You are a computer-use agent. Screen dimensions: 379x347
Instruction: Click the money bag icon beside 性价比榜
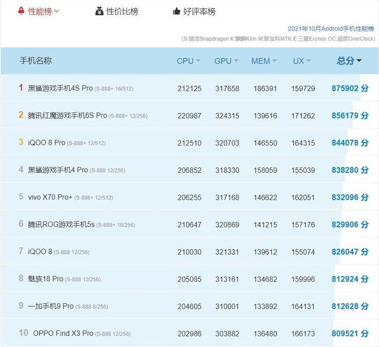click(x=99, y=11)
